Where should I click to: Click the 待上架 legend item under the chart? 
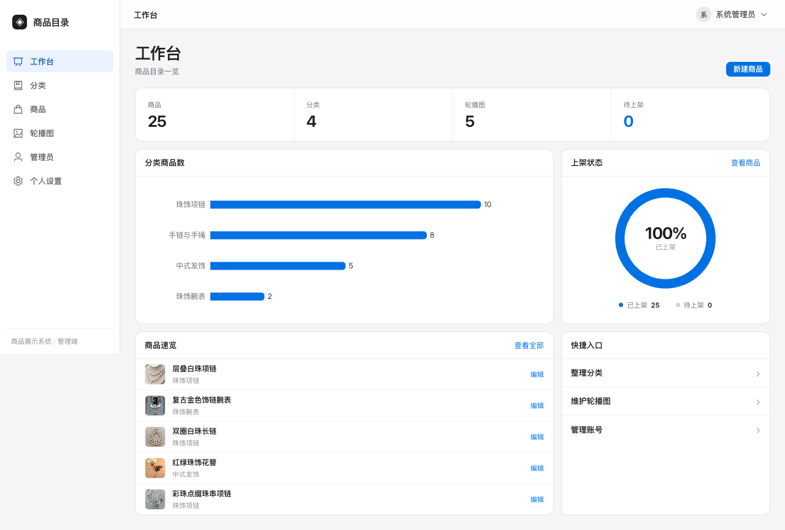click(x=694, y=305)
